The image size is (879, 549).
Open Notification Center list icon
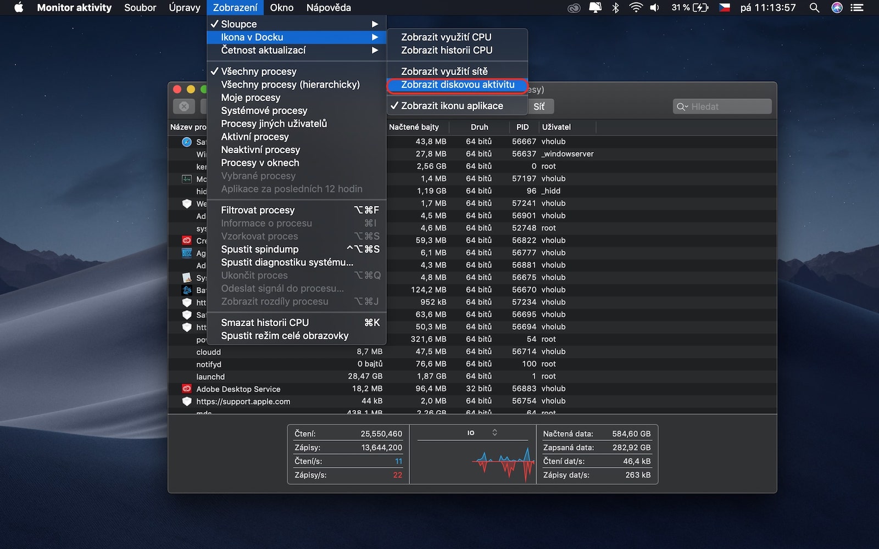856,8
